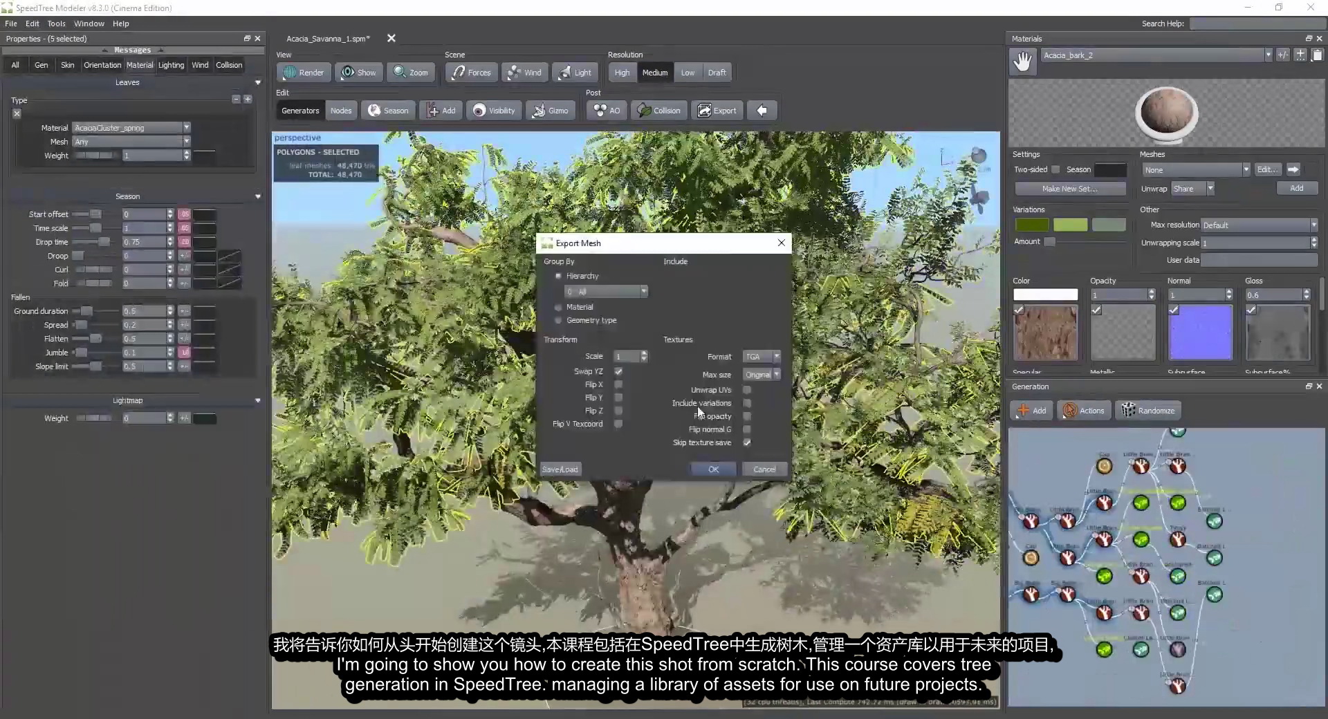Click the Save/Load button
1328x719 pixels.
[560, 469]
